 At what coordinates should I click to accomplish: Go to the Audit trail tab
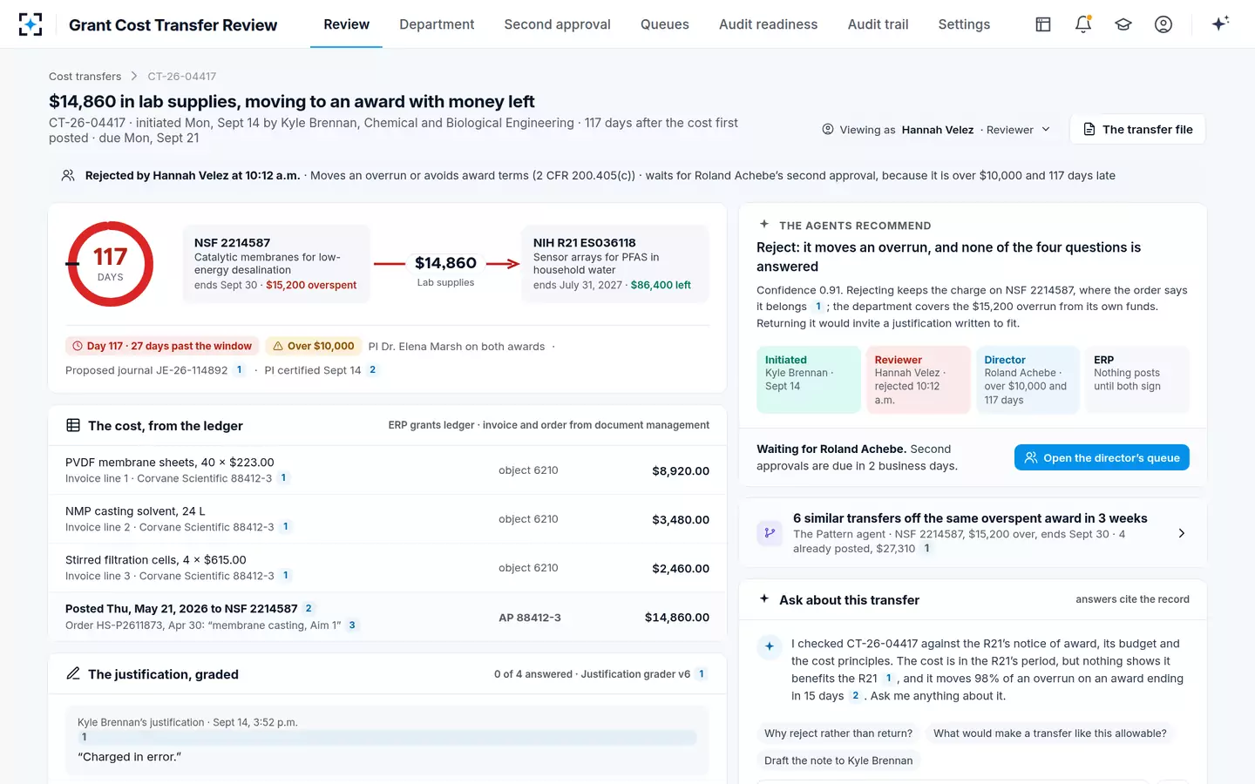pyautogui.click(x=878, y=24)
